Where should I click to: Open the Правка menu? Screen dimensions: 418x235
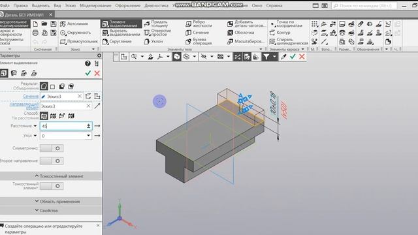(x=20, y=5)
